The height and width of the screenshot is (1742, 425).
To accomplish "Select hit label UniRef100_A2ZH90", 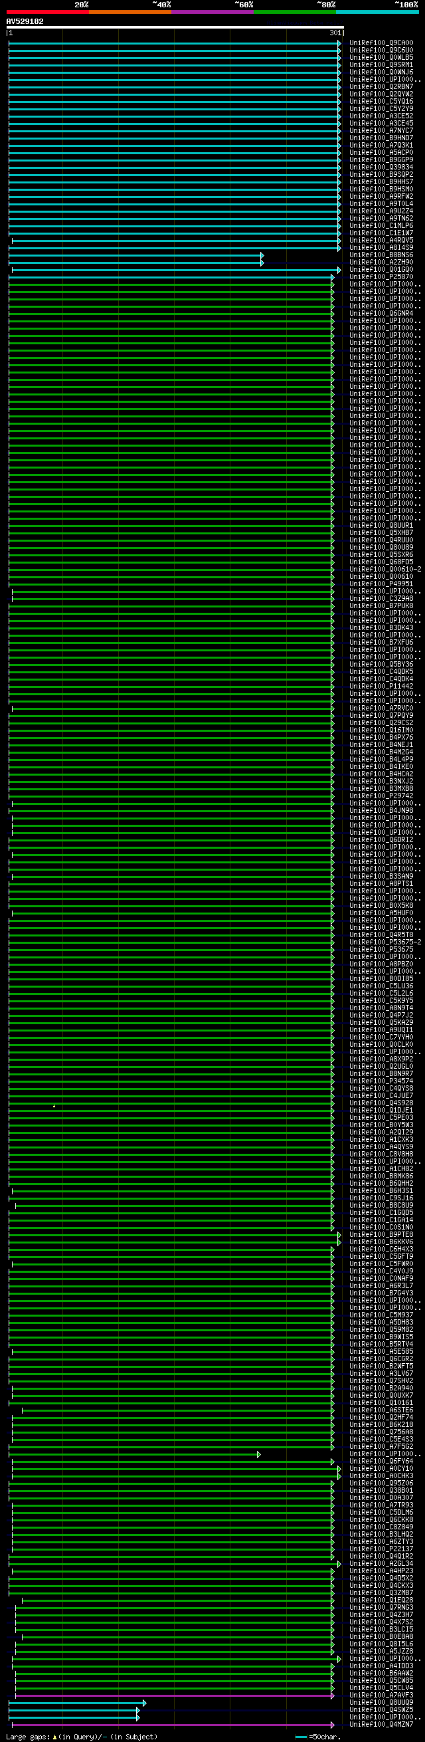I will point(381,263).
